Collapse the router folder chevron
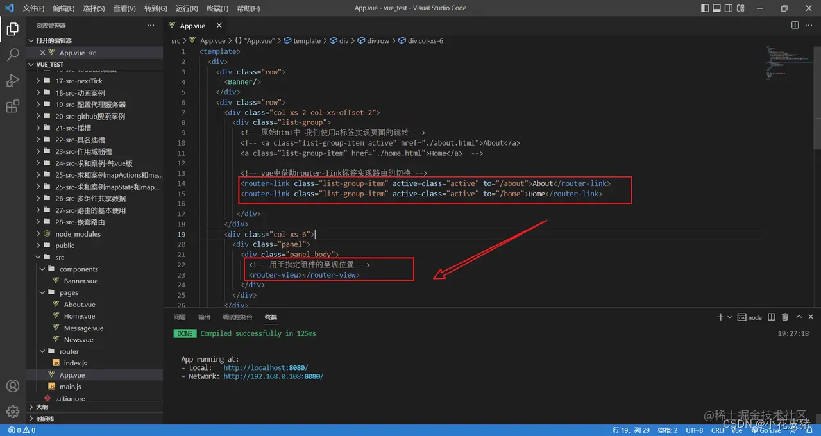 tap(42, 351)
